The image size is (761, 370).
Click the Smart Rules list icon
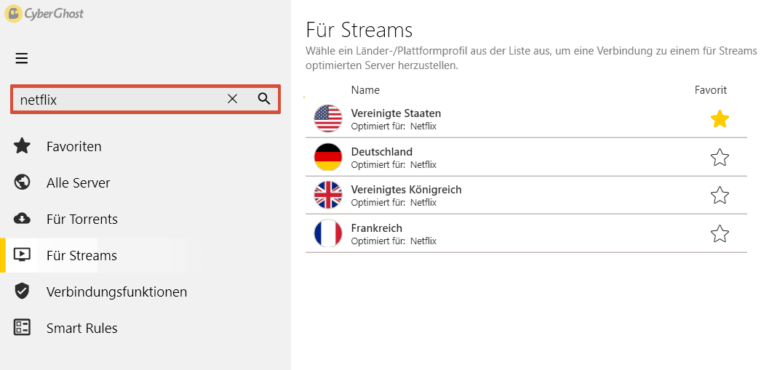point(22,327)
